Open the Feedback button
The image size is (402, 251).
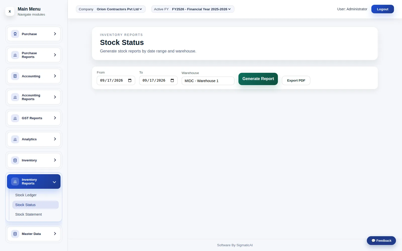[x=381, y=240]
